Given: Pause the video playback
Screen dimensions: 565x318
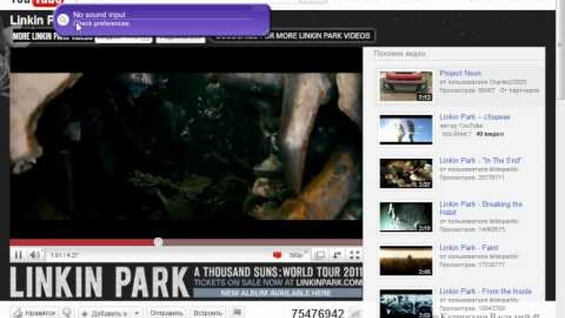Looking at the screenshot, I should [x=17, y=255].
